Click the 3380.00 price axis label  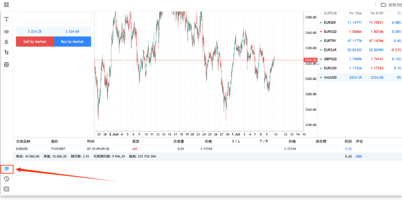click(310, 17)
